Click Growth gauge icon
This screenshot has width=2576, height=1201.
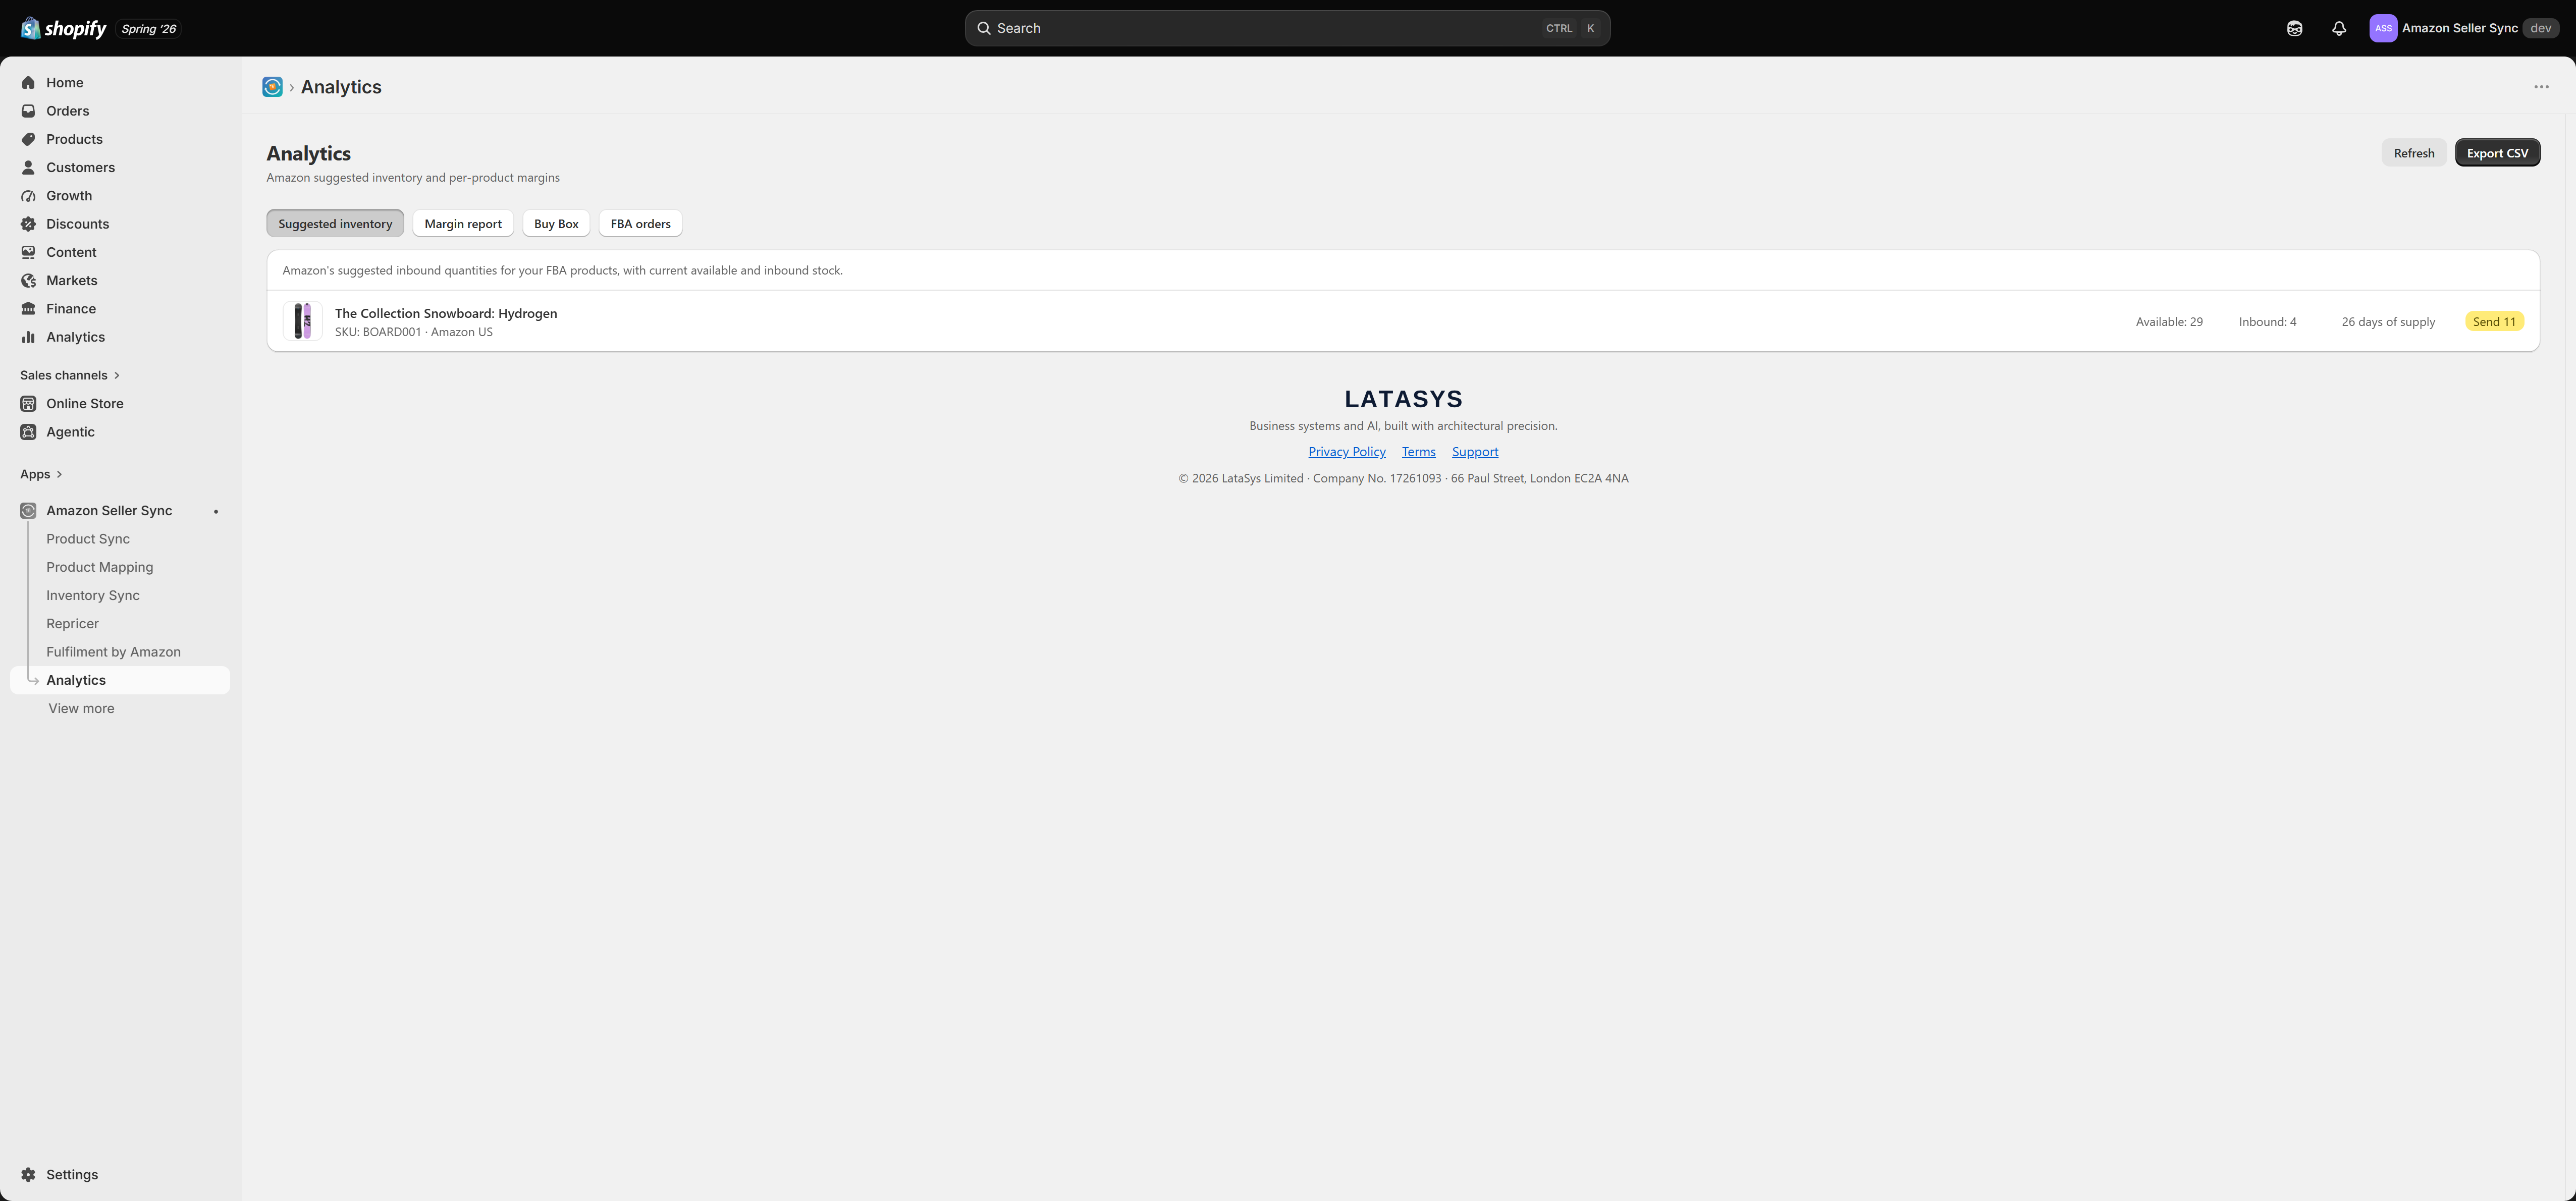(28, 196)
